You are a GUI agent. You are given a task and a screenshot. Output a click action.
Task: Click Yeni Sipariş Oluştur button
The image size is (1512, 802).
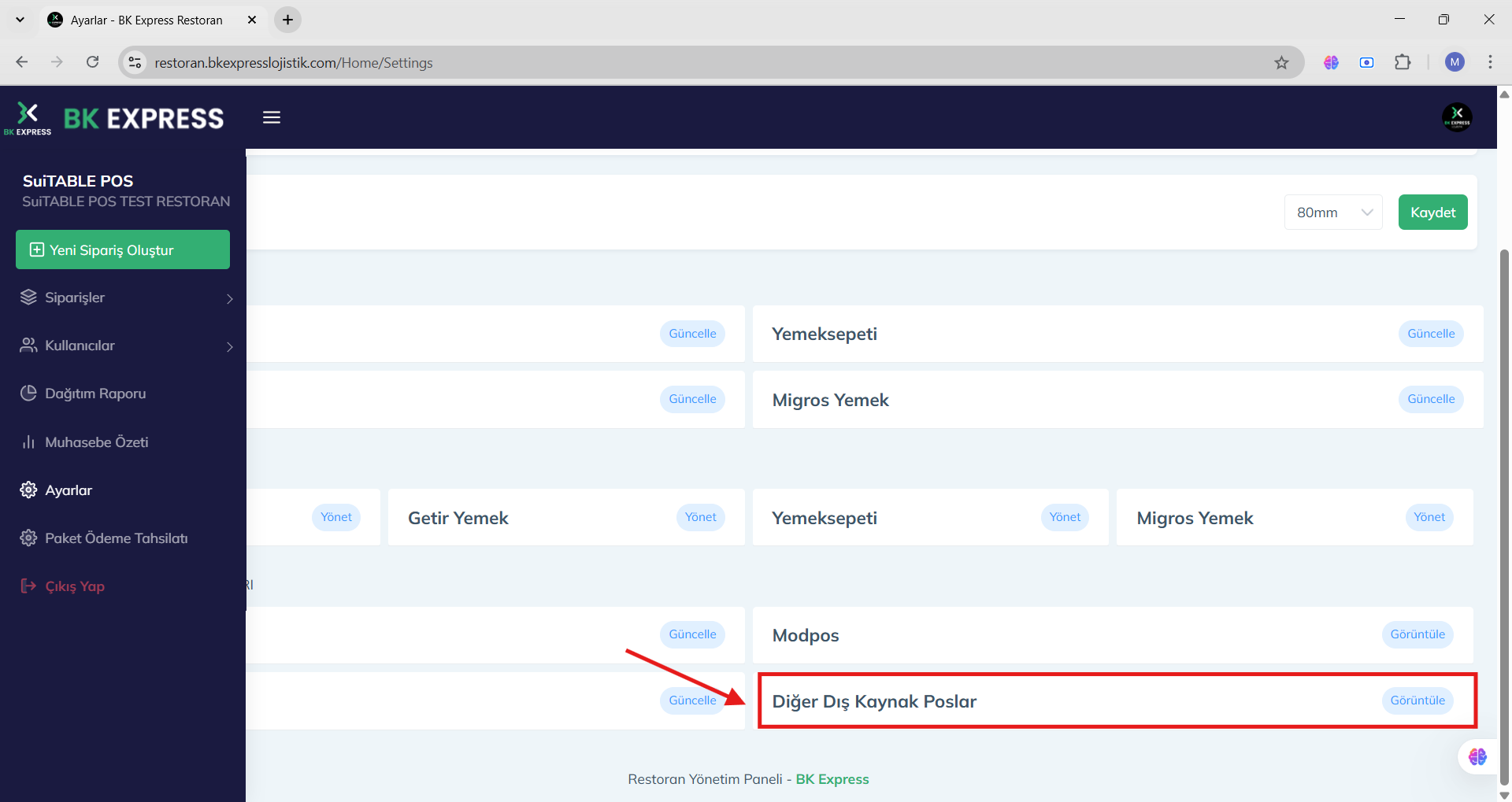pyautogui.click(x=123, y=249)
